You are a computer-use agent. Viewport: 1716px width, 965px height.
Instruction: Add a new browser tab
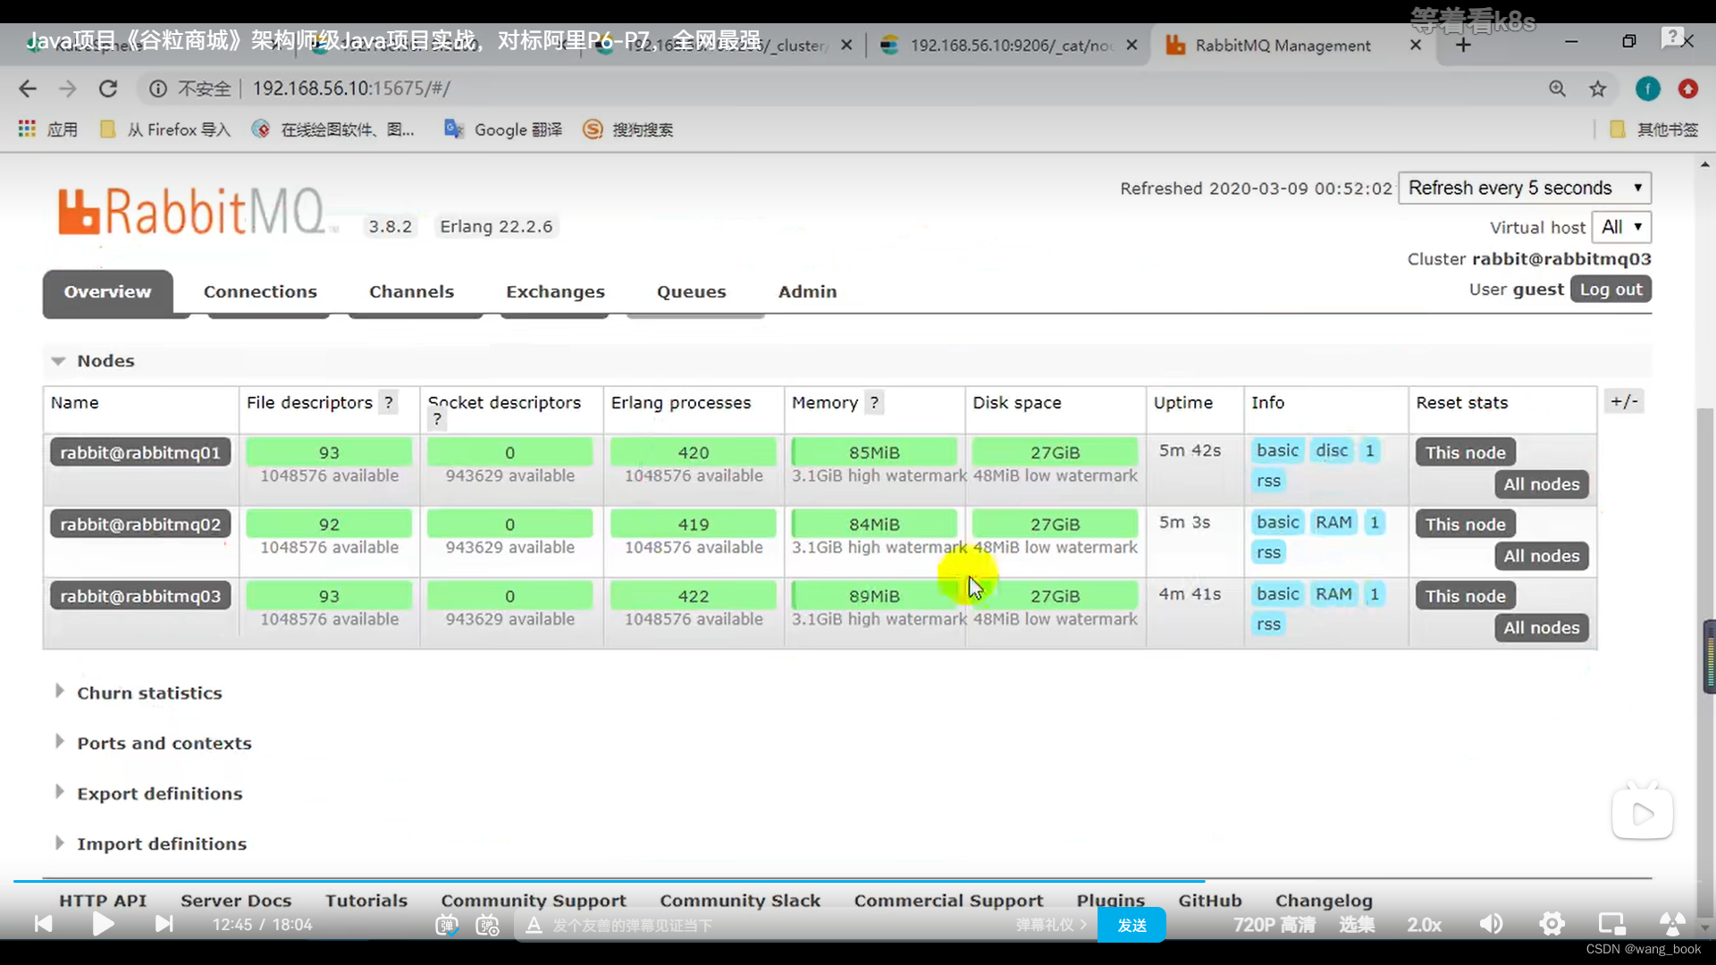click(1463, 45)
